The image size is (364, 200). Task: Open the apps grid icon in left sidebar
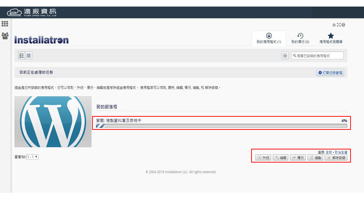5,24
